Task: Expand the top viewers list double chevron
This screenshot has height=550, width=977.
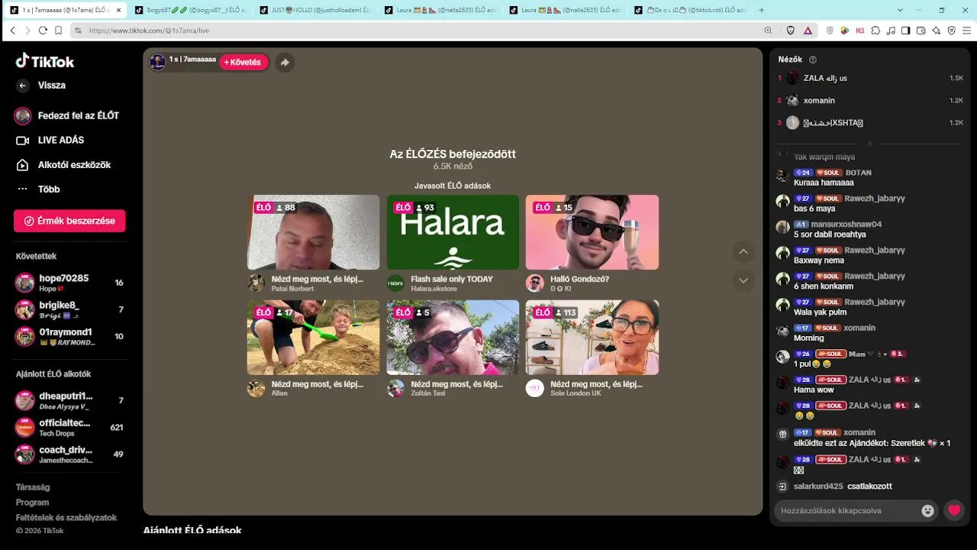Action: pyautogui.click(x=869, y=144)
